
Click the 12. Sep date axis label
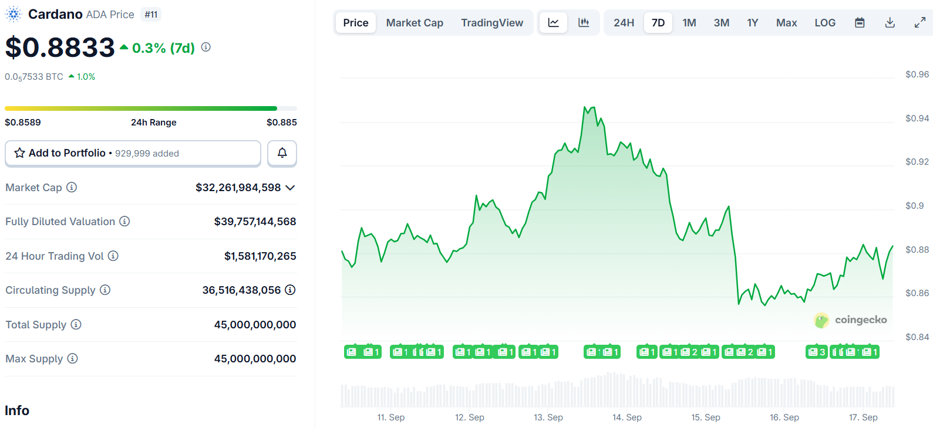click(470, 417)
